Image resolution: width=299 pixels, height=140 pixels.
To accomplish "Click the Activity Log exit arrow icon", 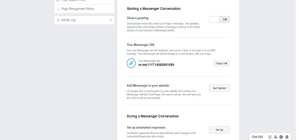I will (x=111, y=20).
